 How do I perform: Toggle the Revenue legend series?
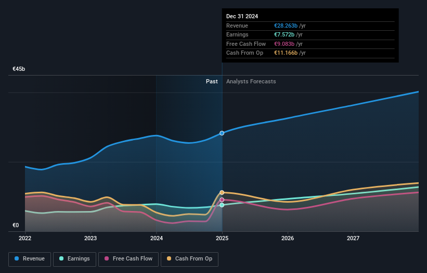[30, 259]
